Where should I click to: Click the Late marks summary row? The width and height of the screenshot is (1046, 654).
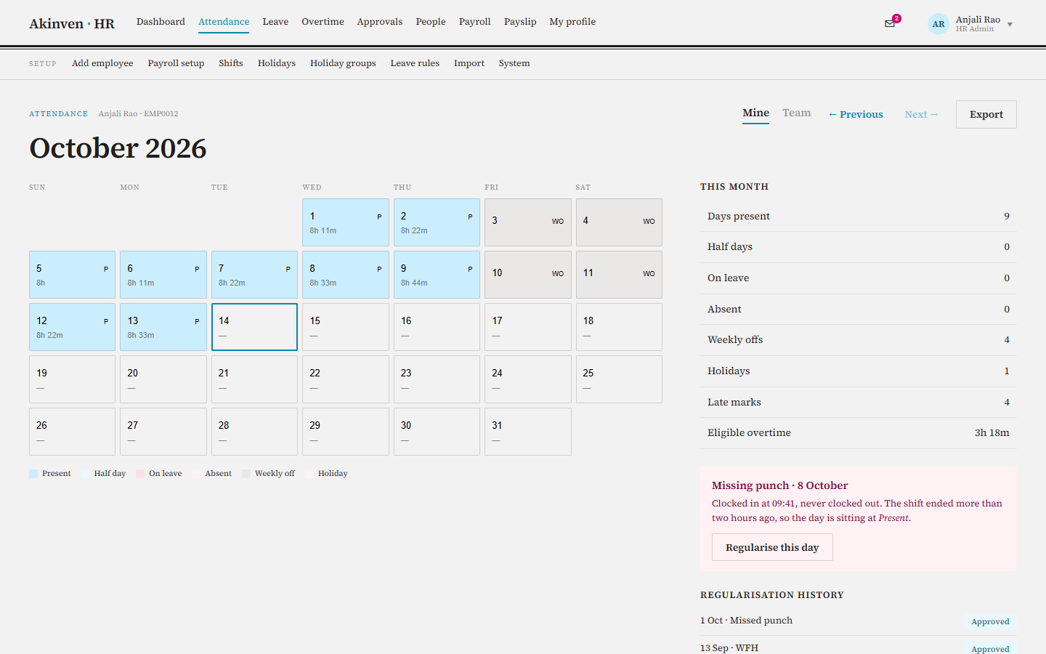click(859, 402)
